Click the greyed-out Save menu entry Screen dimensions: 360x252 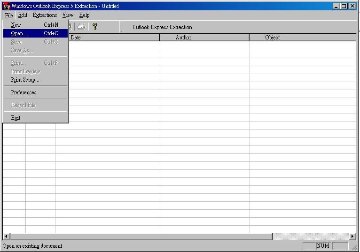click(36, 42)
